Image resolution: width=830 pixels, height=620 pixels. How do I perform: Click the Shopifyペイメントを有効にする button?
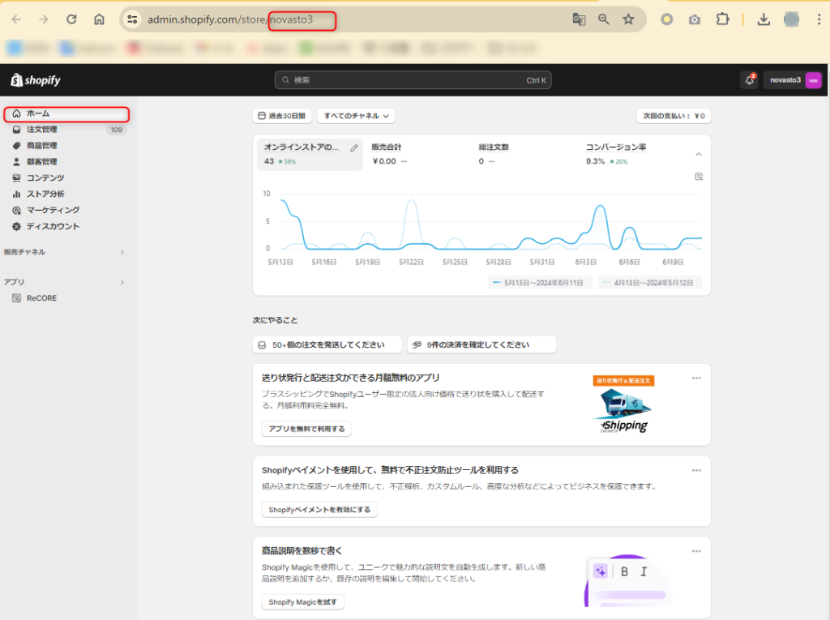[319, 510]
